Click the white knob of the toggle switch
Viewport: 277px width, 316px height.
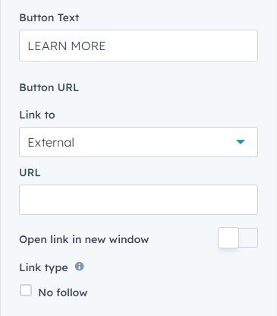(x=228, y=238)
